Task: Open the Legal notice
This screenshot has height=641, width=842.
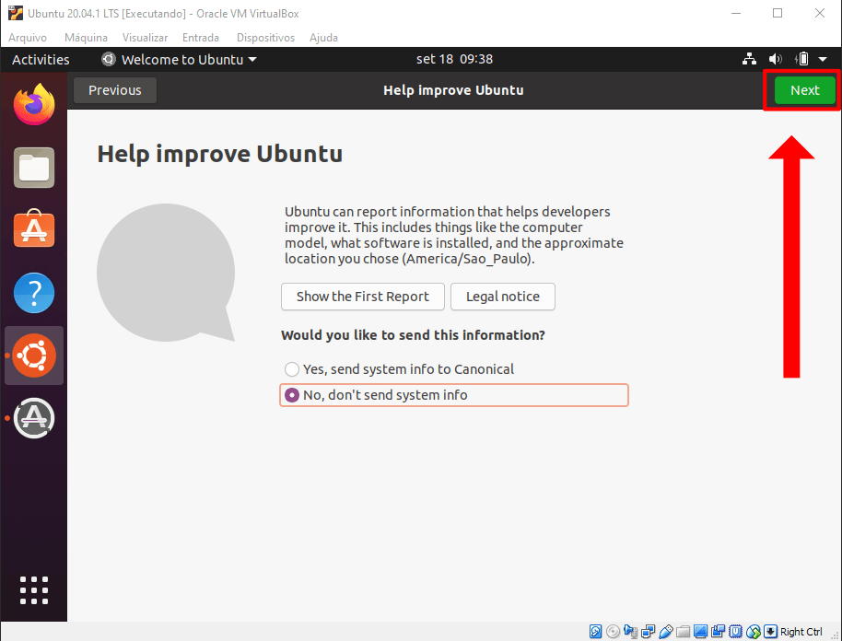Action: [503, 297]
